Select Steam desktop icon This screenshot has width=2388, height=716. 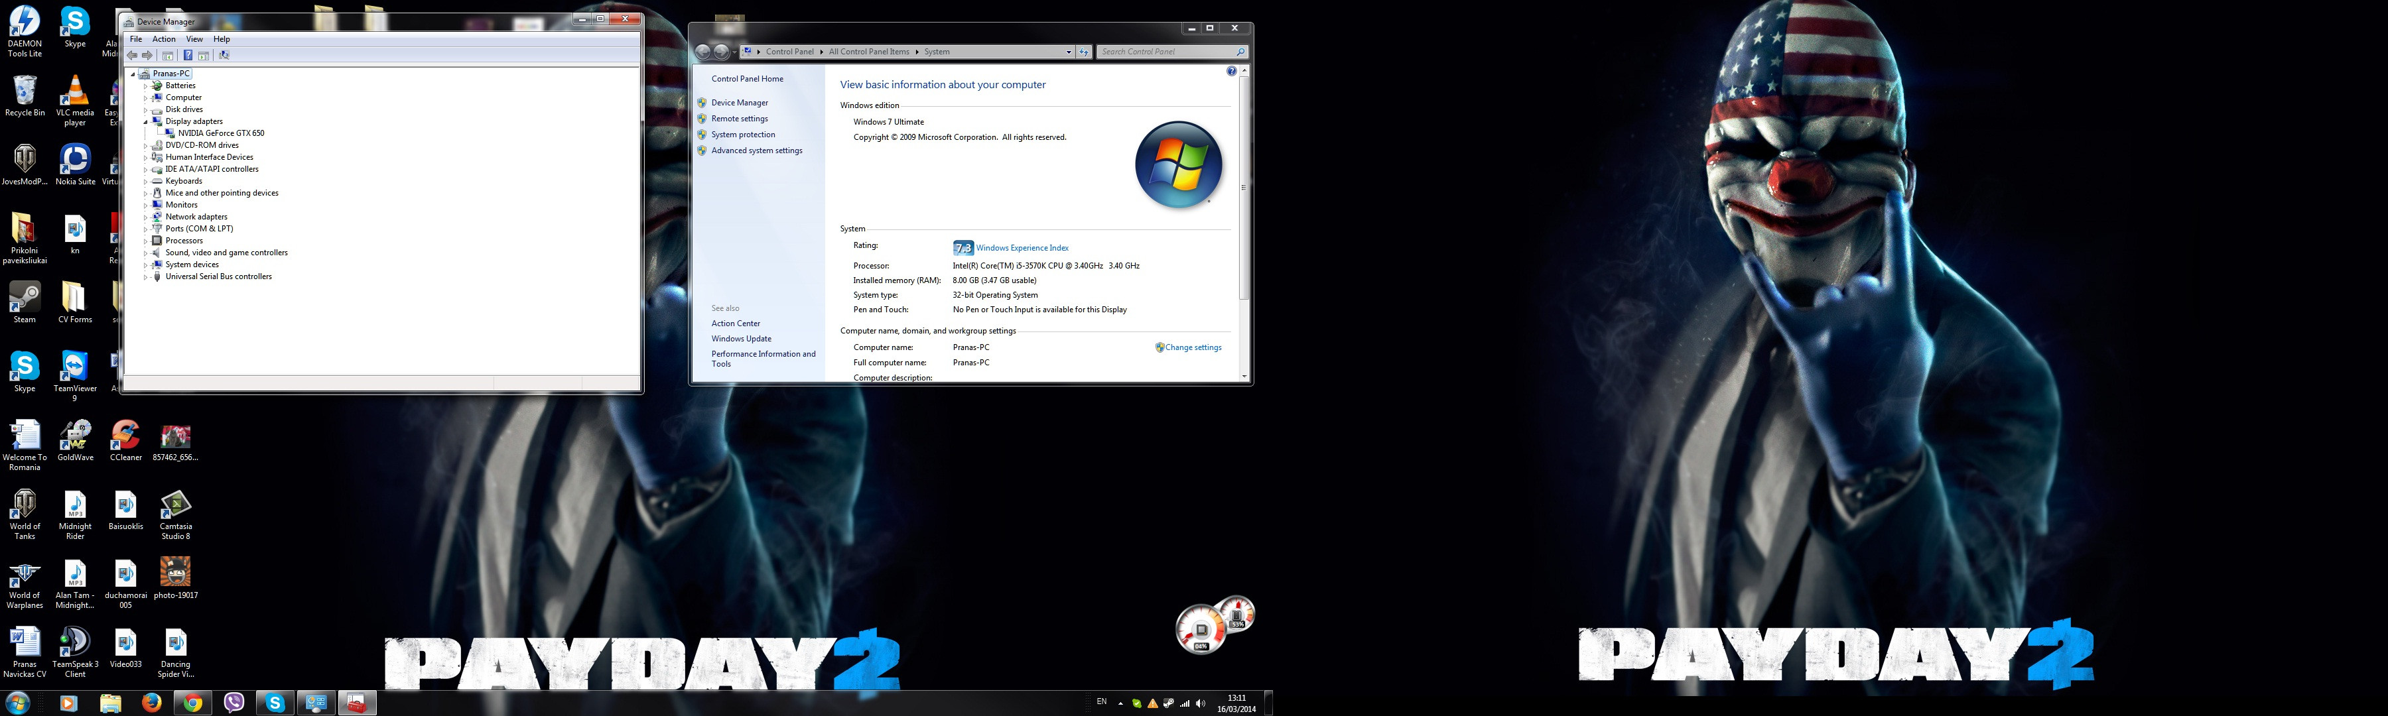tap(25, 303)
